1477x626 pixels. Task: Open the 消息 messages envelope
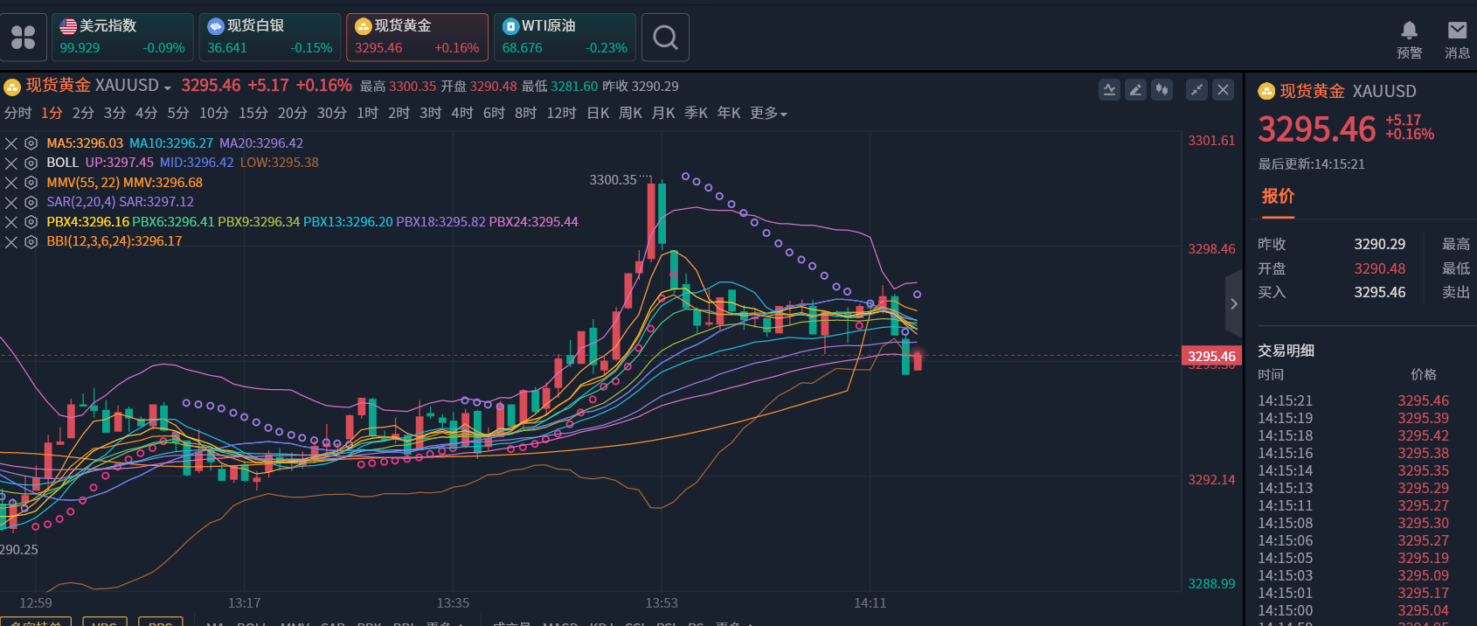coord(1457,39)
